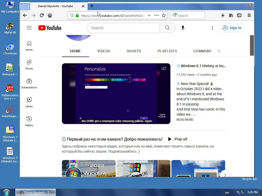Open the Windows 2022 video thumbnail
Image resolution: width=262 pixels, height=196 pixels.
click(89, 168)
